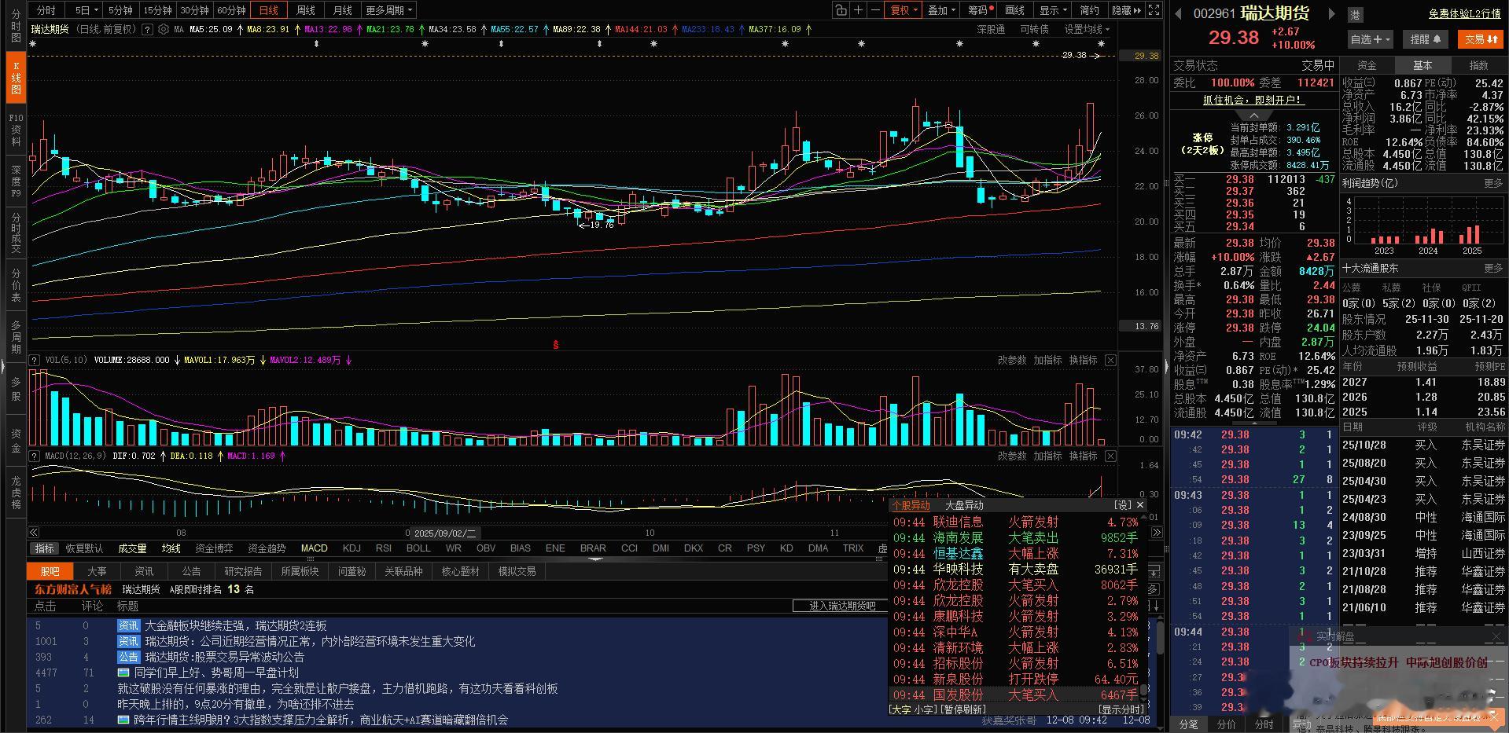This screenshot has height=733, width=1509.
Task: Zoom out chart with the minus icon
Action: click(x=874, y=10)
